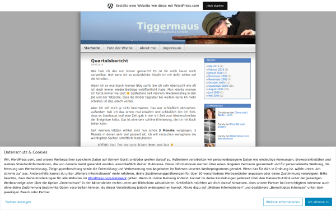Click the Datenschutz & Cookies heading
This screenshot has height=210, width=336.
pos(26,152)
